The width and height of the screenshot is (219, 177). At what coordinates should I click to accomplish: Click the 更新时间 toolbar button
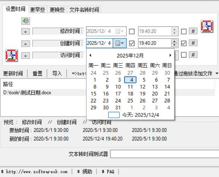coord(13,73)
